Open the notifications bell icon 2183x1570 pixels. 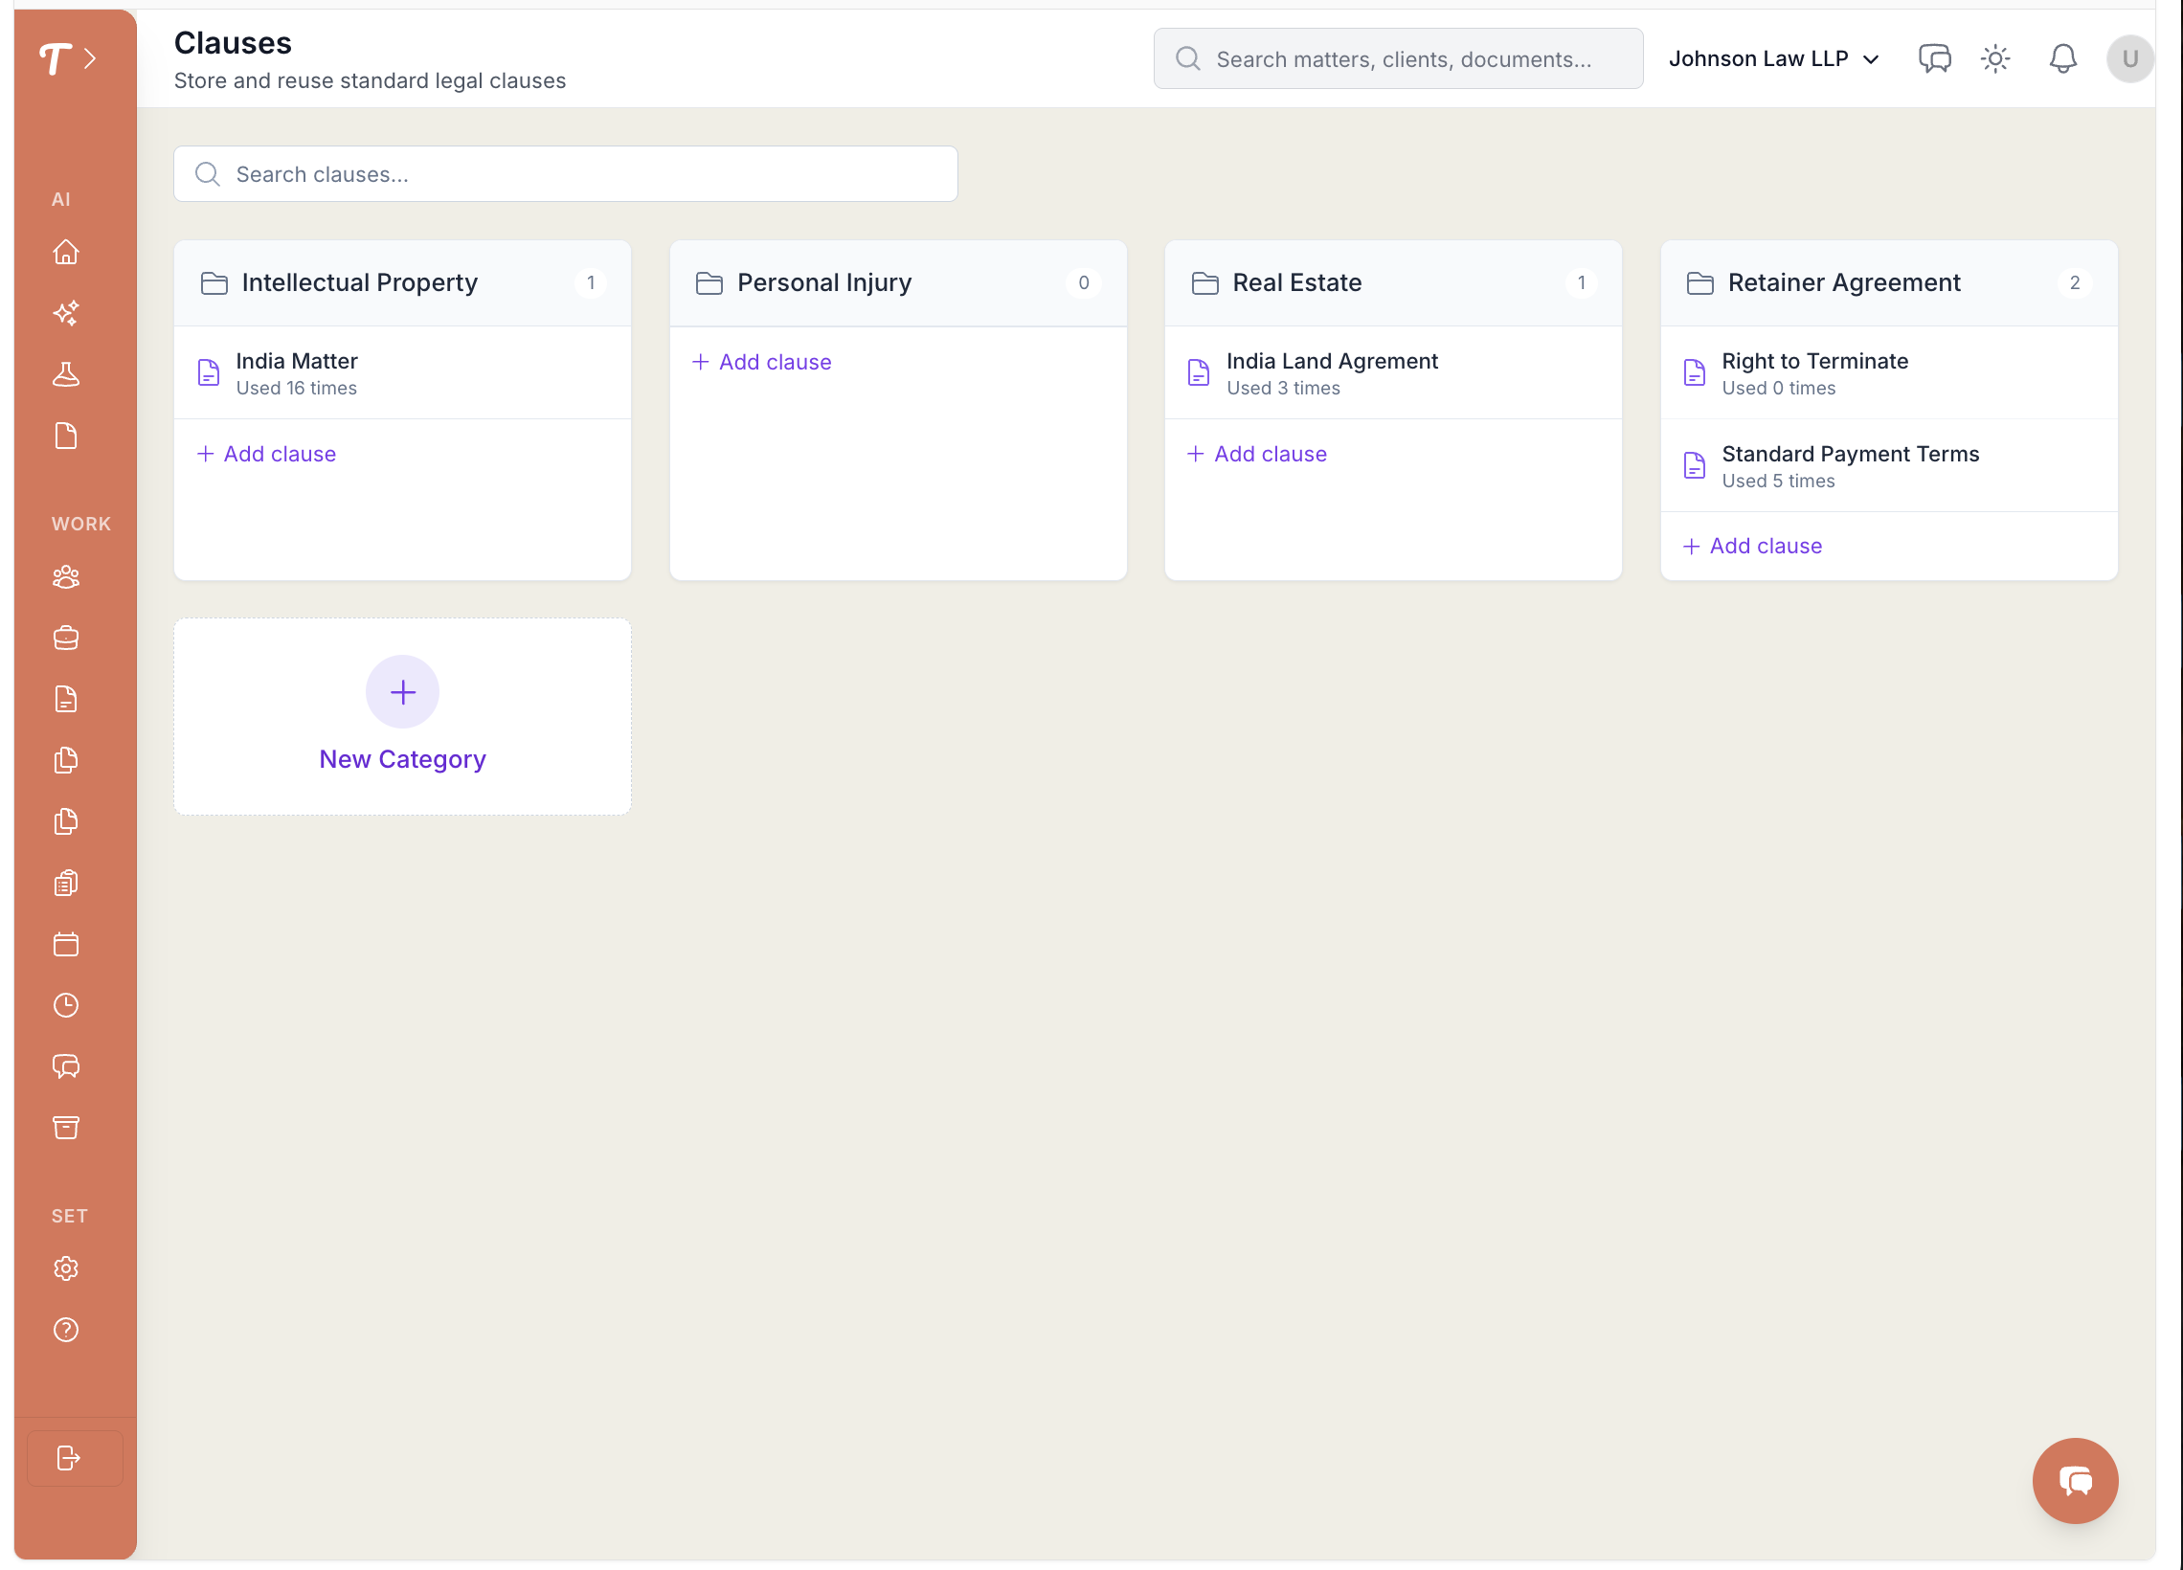tap(2061, 58)
